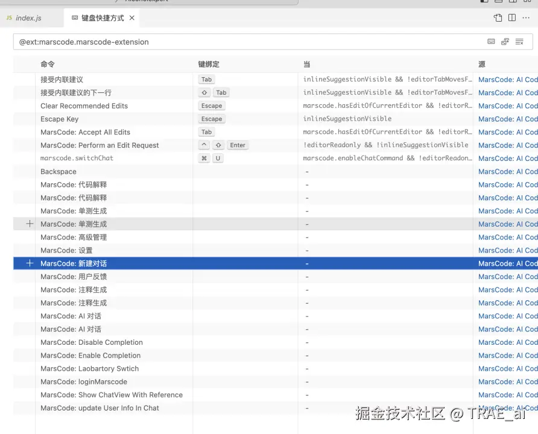Split the editor using the split icon
Viewport: 538px width, 434px height.
point(511,18)
